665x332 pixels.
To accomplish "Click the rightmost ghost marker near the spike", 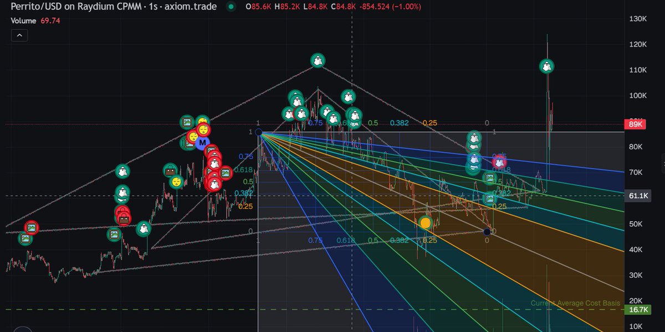I will pos(547,65).
